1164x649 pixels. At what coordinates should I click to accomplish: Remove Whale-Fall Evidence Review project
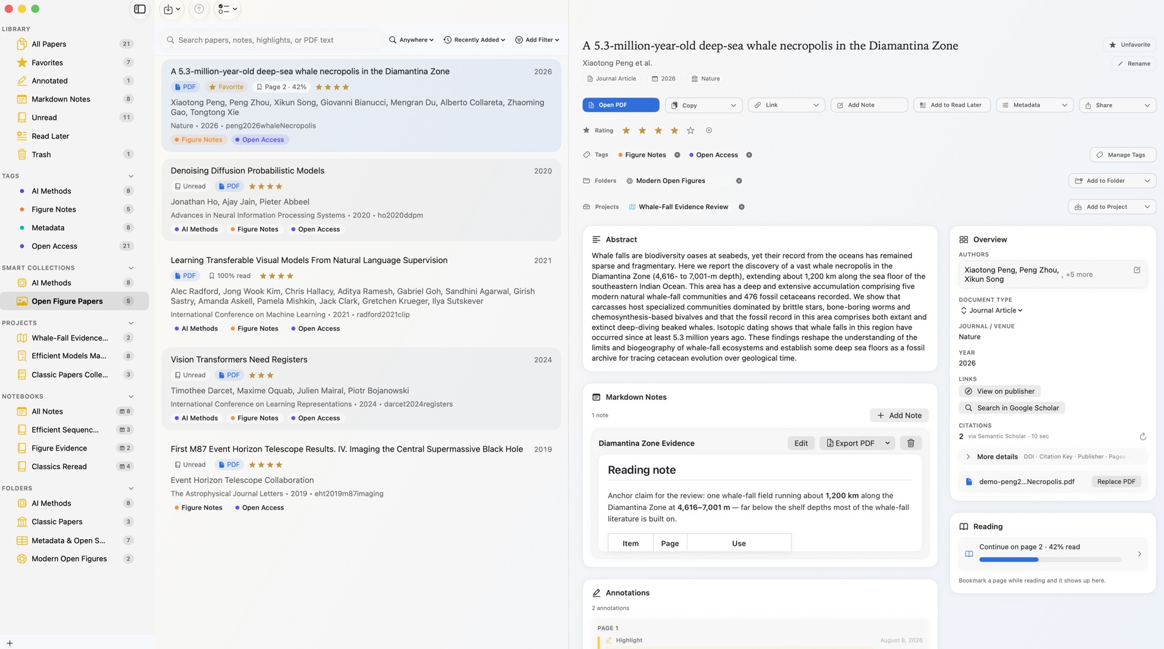pyautogui.click(x=742, y=207)
